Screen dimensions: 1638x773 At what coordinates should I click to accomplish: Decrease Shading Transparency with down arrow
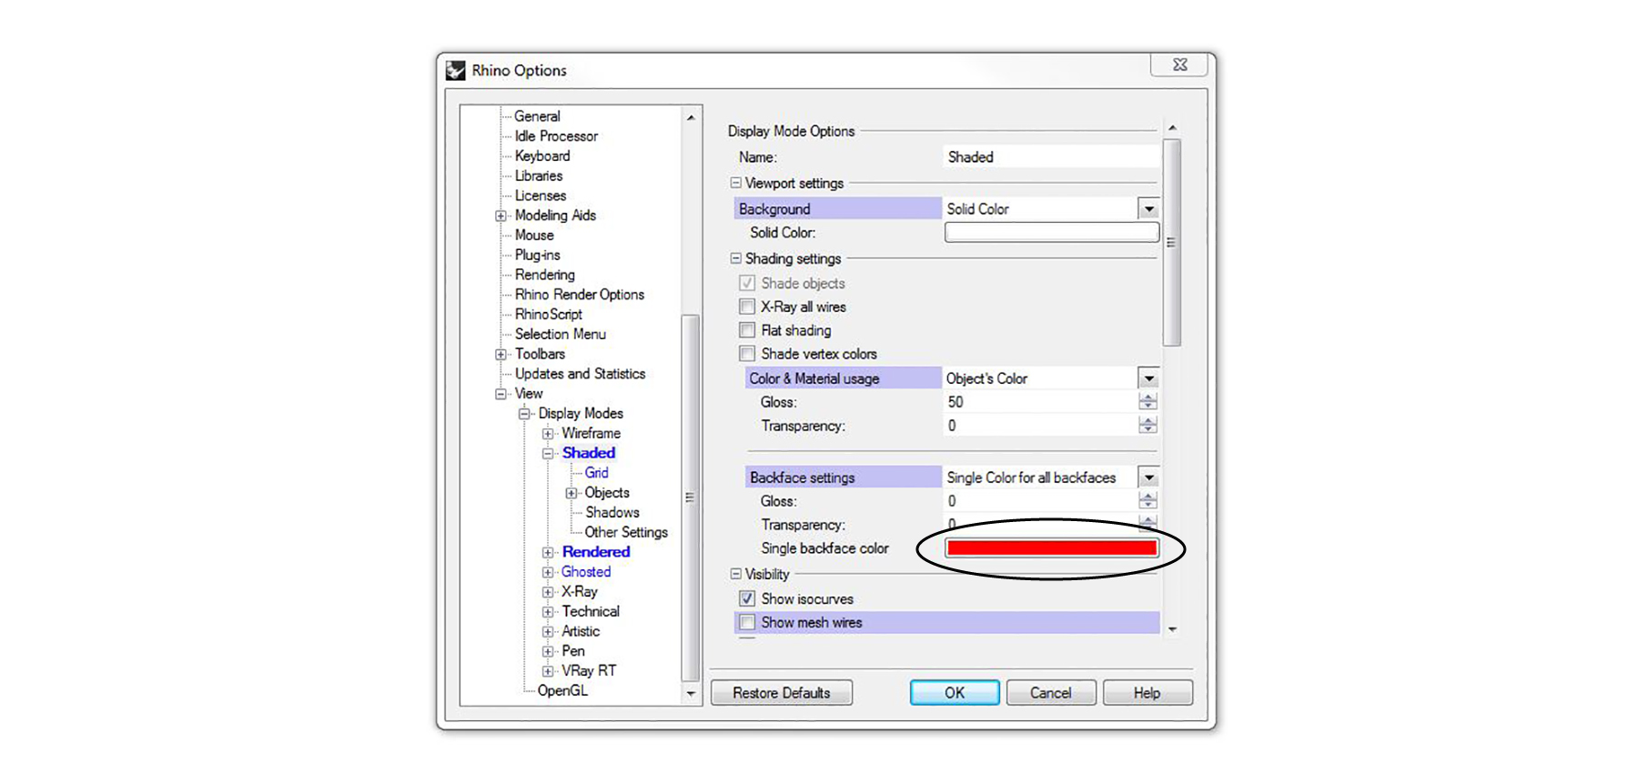click(1148, 430)
